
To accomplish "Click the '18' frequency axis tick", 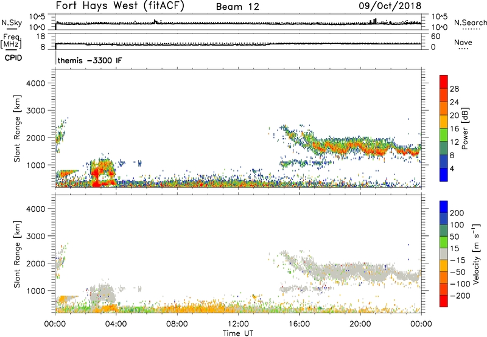I will pyautogui.click(x=41, y=36).
